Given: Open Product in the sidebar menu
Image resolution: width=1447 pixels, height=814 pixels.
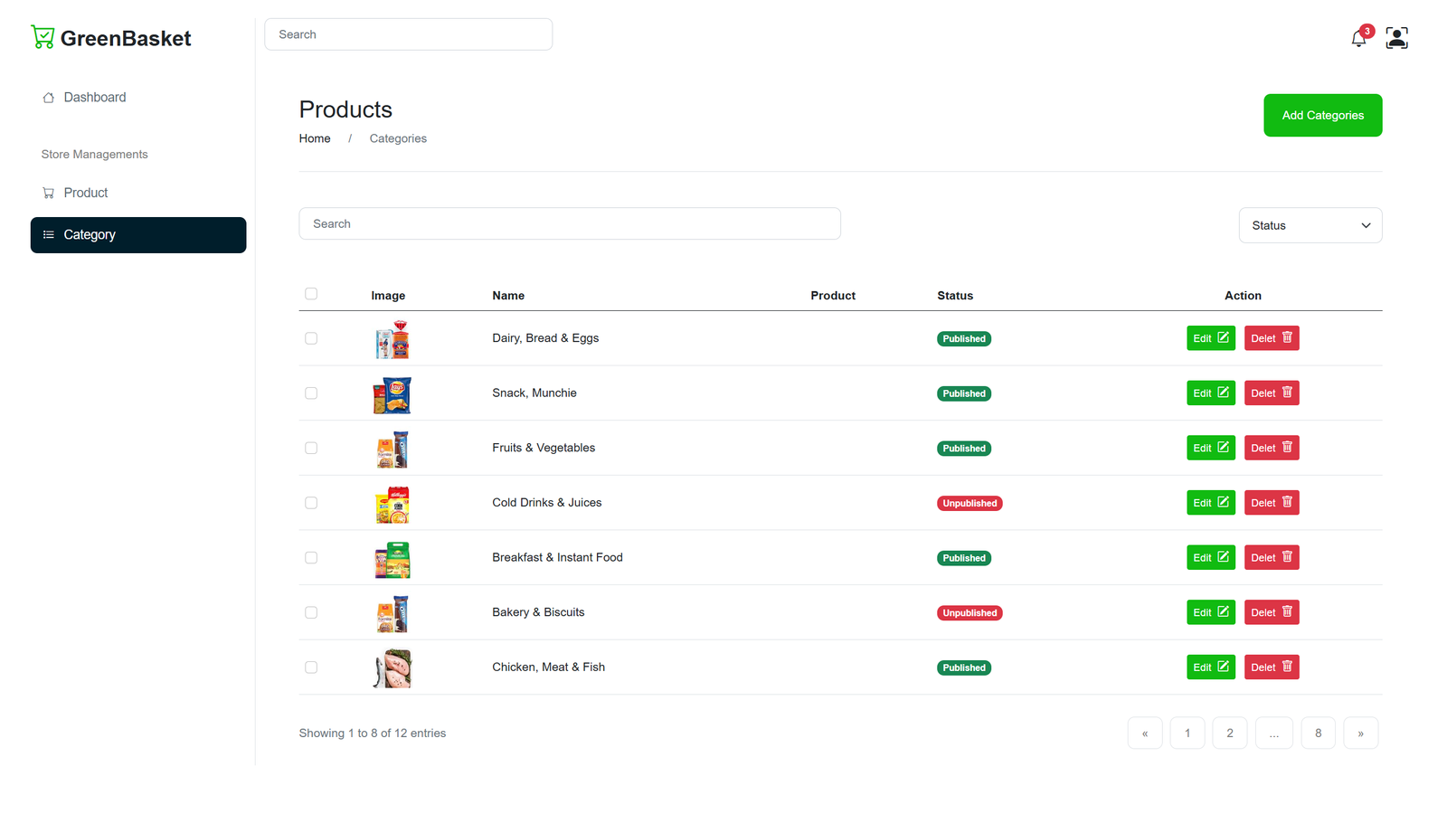Looking at the screenshot, I should coord(85,193).
